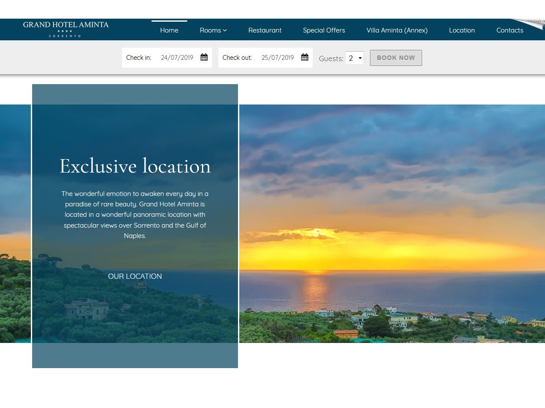Open the Special Offers menu item

(324, 30)
